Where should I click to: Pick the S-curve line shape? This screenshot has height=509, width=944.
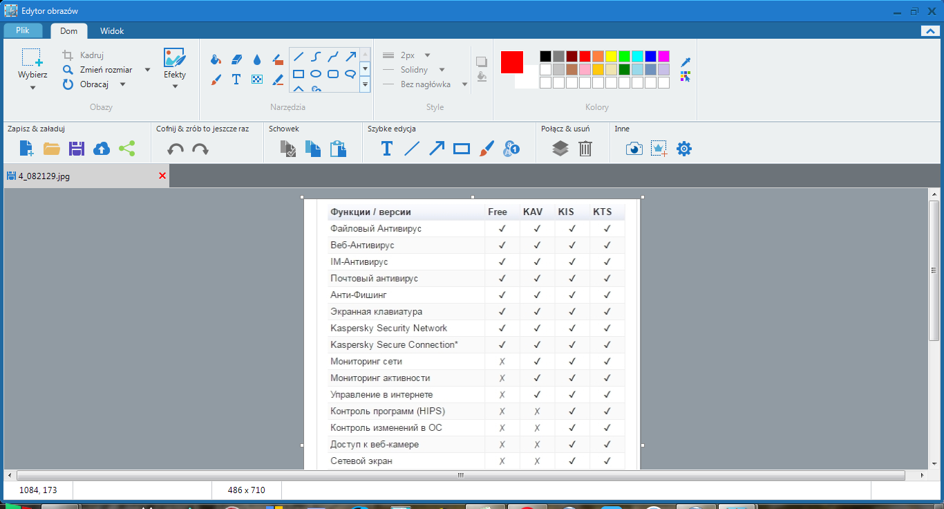pos(316,57)
